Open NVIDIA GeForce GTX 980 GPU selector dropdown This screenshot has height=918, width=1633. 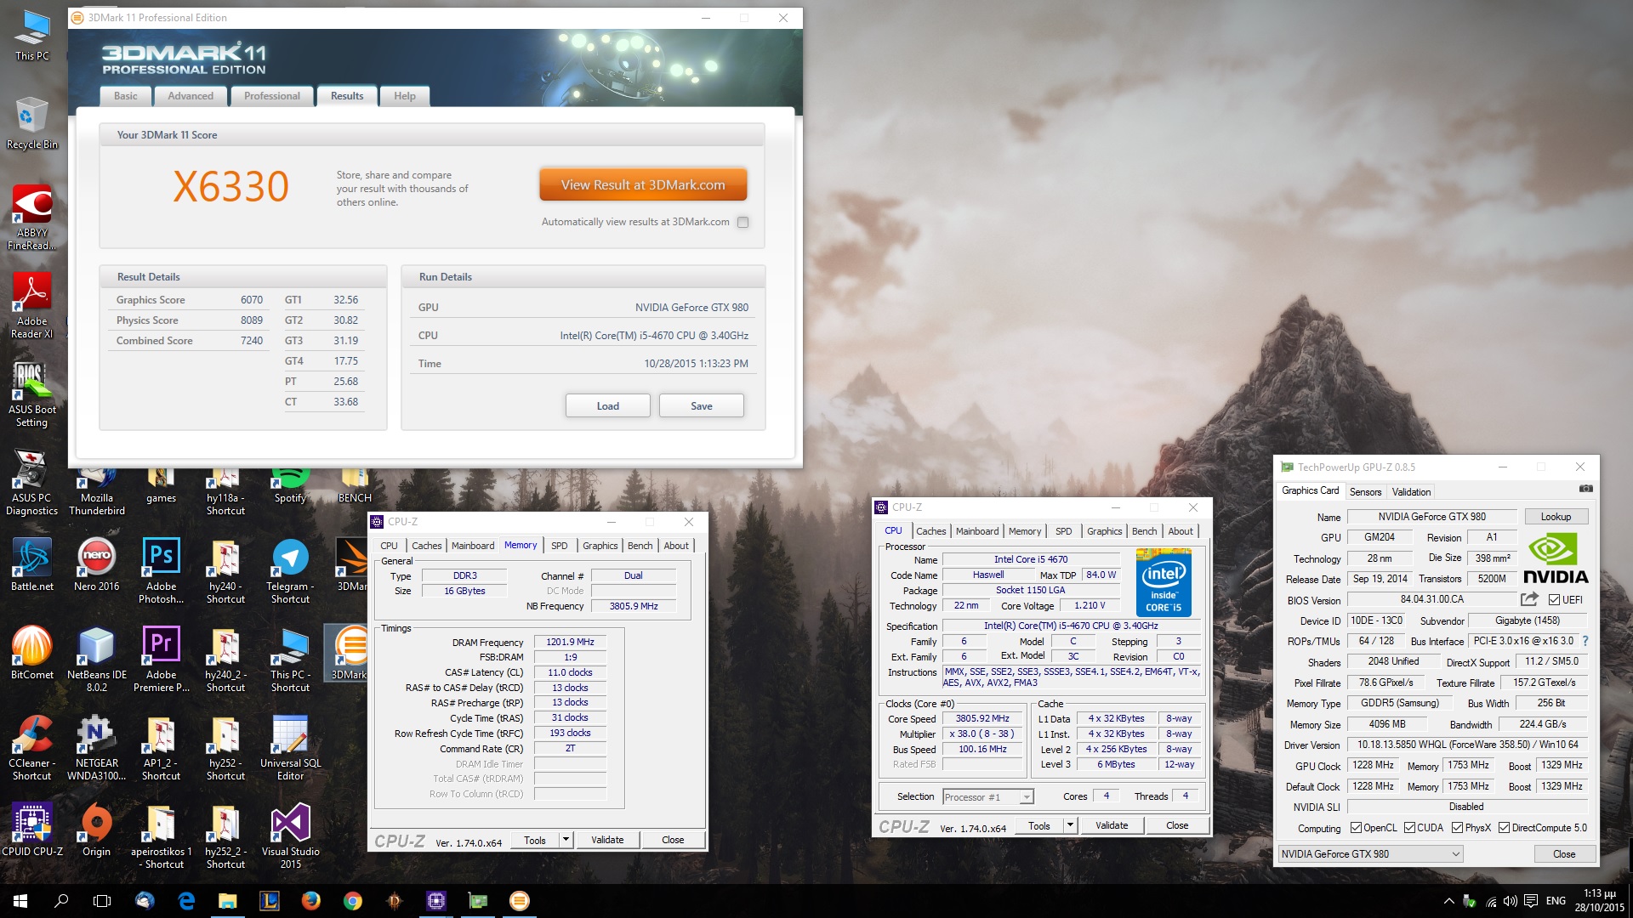click(x=1371, y=853)
